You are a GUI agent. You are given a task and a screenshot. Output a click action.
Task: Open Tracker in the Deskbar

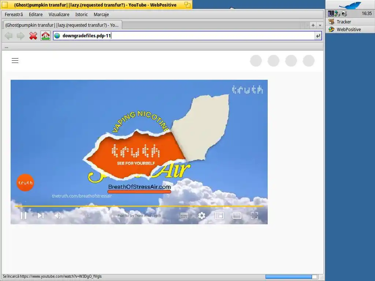point(350,22)
